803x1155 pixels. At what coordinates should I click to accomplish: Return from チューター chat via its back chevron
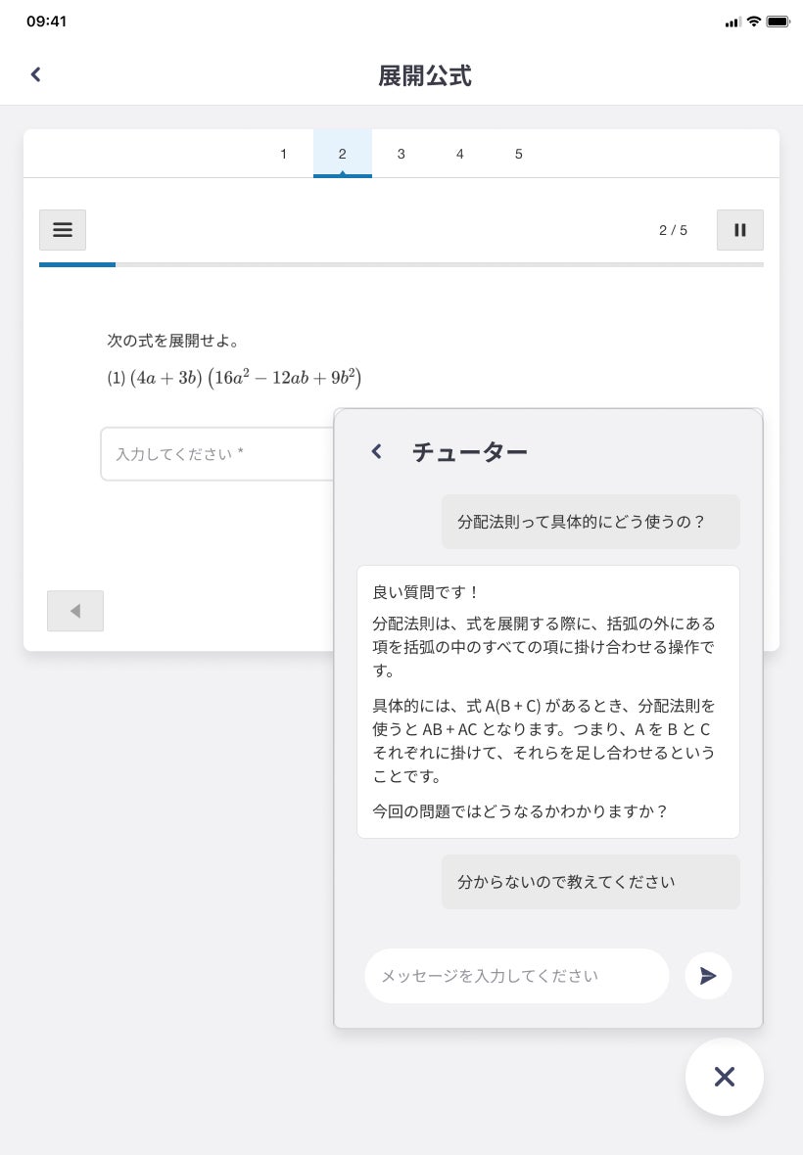376,451
